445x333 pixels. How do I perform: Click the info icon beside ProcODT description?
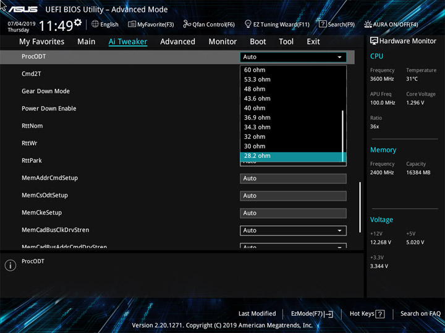(11, 265)
